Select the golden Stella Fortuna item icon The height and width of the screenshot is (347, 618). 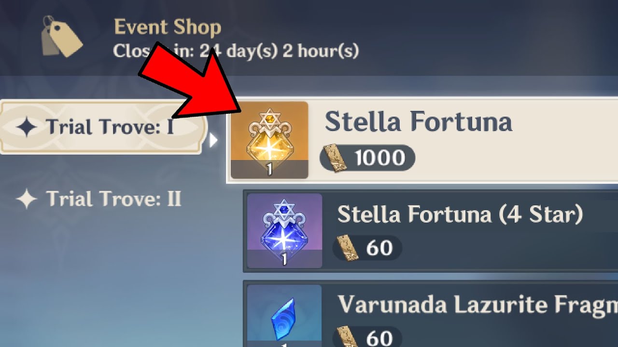tap(269, 140)
